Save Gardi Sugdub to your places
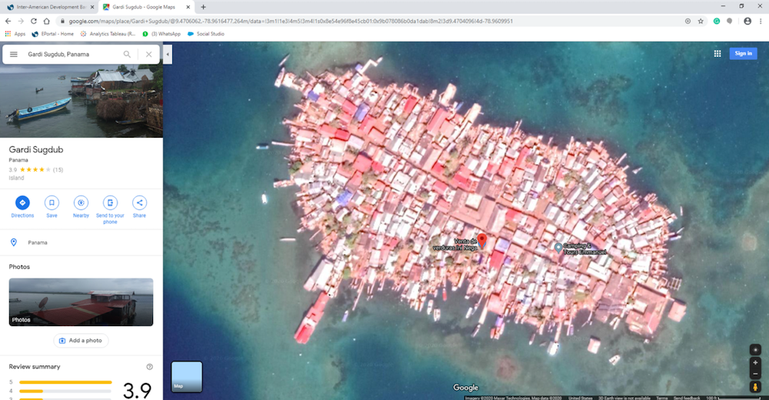Screen dimensions: 769x400 (x=52, y=203)
